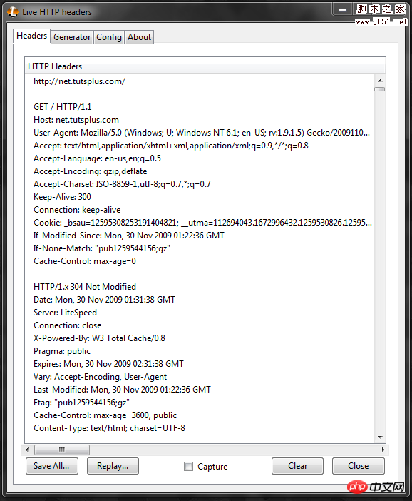This screenshot has height=501, width=412.
Task: Click the horizontal scrollbar right arrow
Action: pyautogui.click(x=383, y=450)
